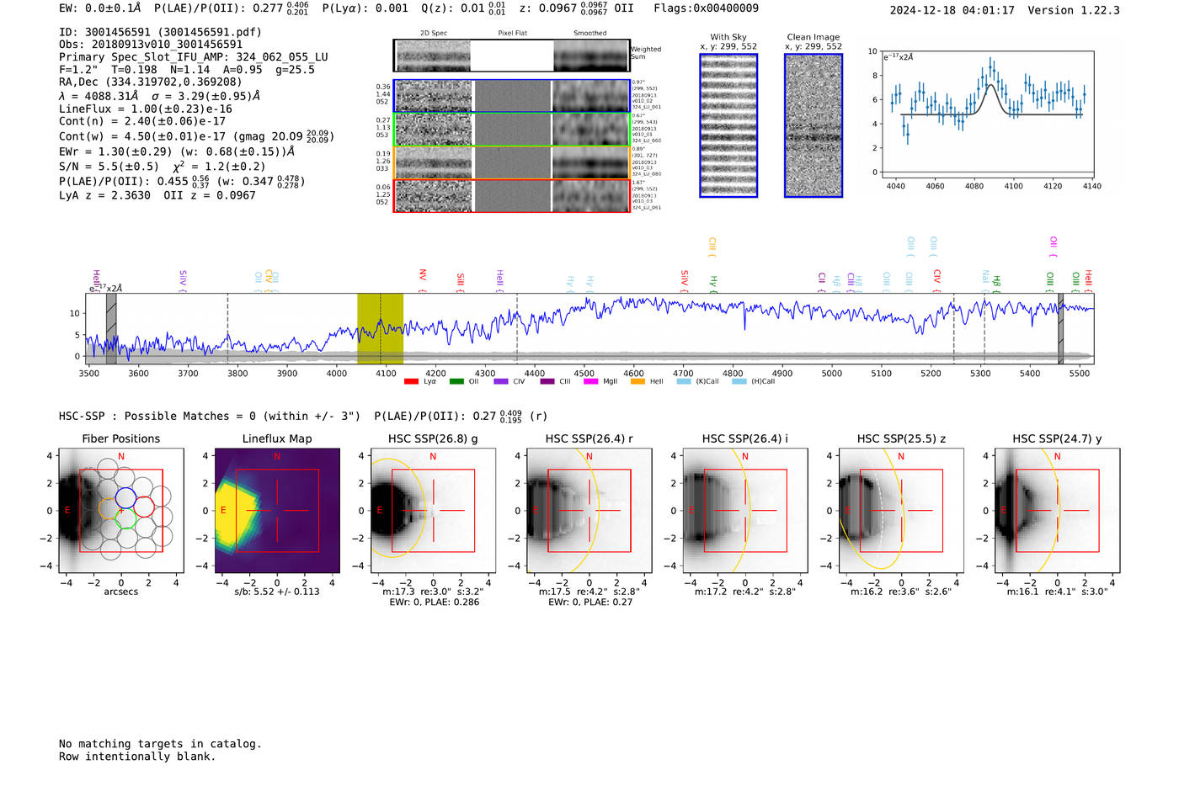Click the blue fiber circle in Fiber Positions
The image size is (1179, 802).
(x=125, y=497)
